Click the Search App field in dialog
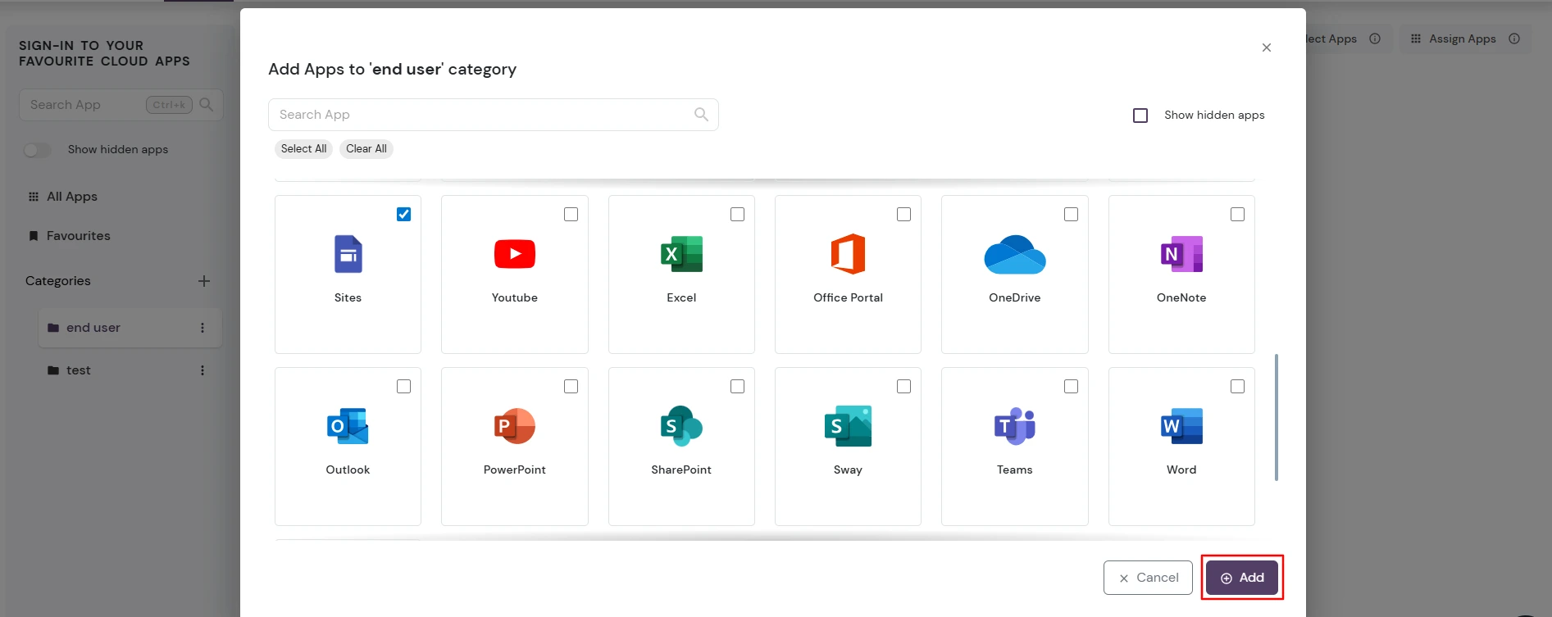1552x617 pixels. [x=484, y=115]
